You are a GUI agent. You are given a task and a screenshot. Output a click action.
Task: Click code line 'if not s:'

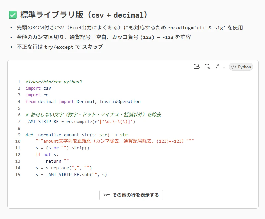pyautogui.click(x=47, y=154)
